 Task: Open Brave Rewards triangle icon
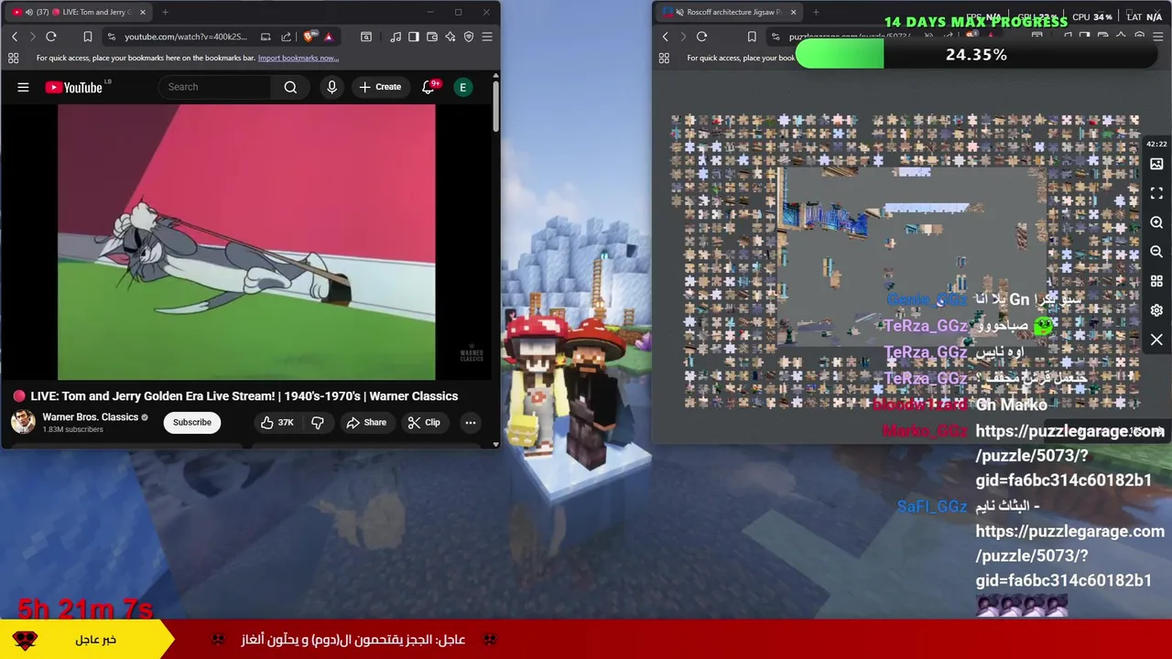pos(328,37)
